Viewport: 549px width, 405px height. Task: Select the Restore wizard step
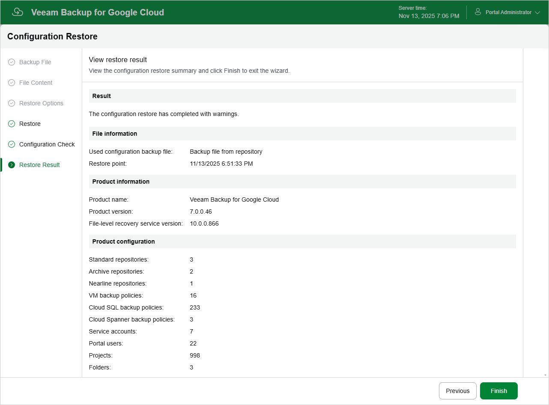point(30,124)
